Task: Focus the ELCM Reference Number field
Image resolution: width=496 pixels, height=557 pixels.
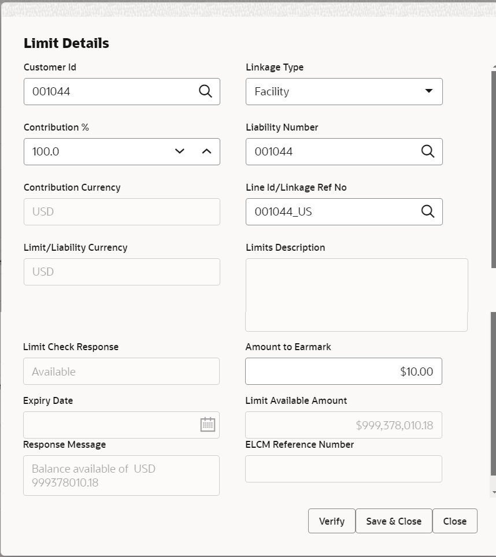Action: coord(343,469)
